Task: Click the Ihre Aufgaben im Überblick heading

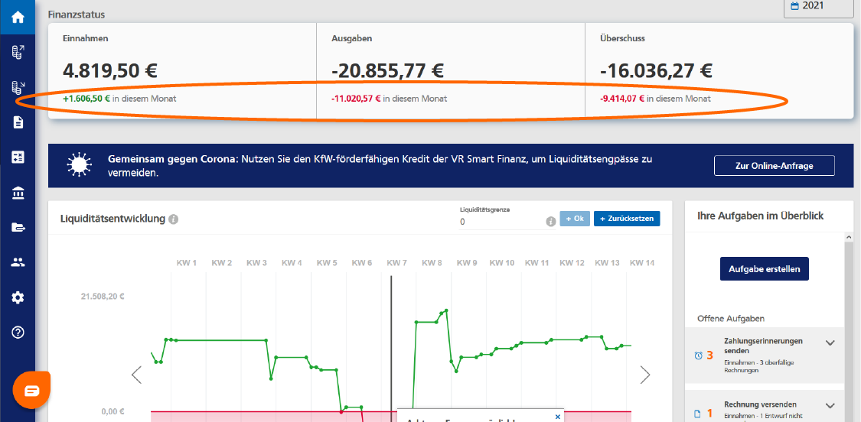Action: 761,216
